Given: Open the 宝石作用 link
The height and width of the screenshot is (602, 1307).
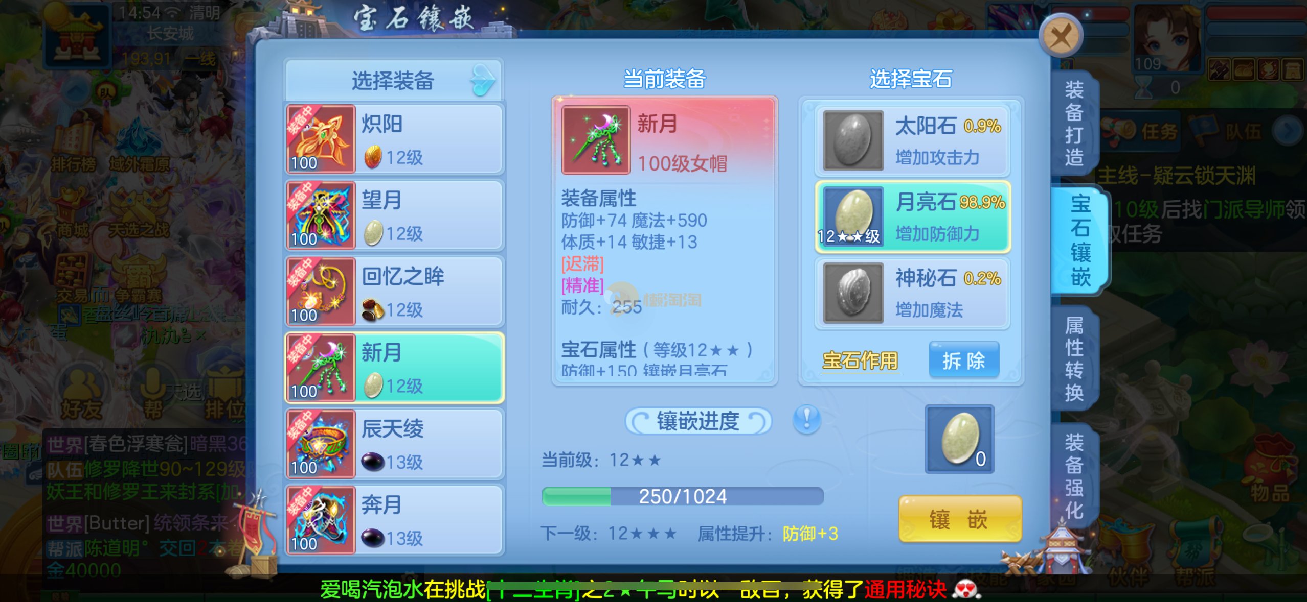Looking at the screenshot, I should tap(860, 360).
